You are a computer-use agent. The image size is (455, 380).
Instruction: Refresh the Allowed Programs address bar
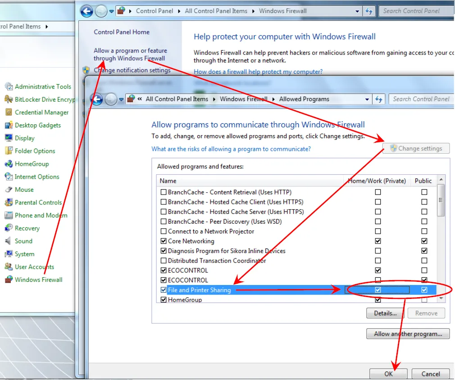click(x=379, y=99)
